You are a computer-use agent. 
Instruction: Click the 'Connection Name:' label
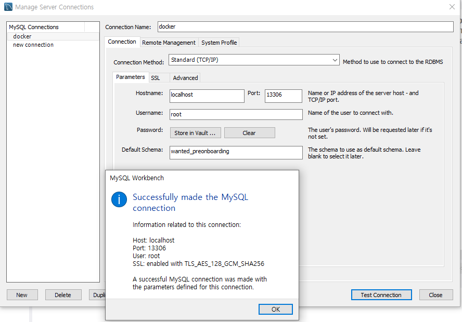click(x=128, y=27)
